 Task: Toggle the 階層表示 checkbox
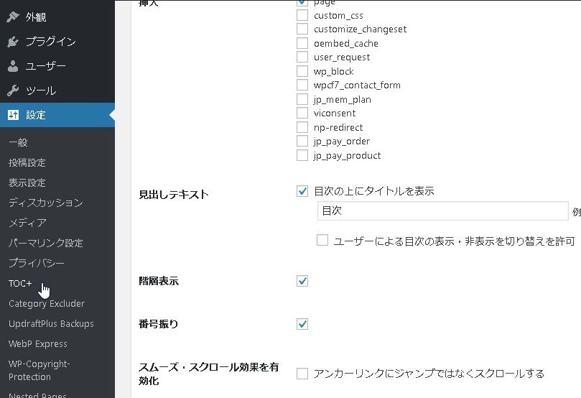[302, 281]
